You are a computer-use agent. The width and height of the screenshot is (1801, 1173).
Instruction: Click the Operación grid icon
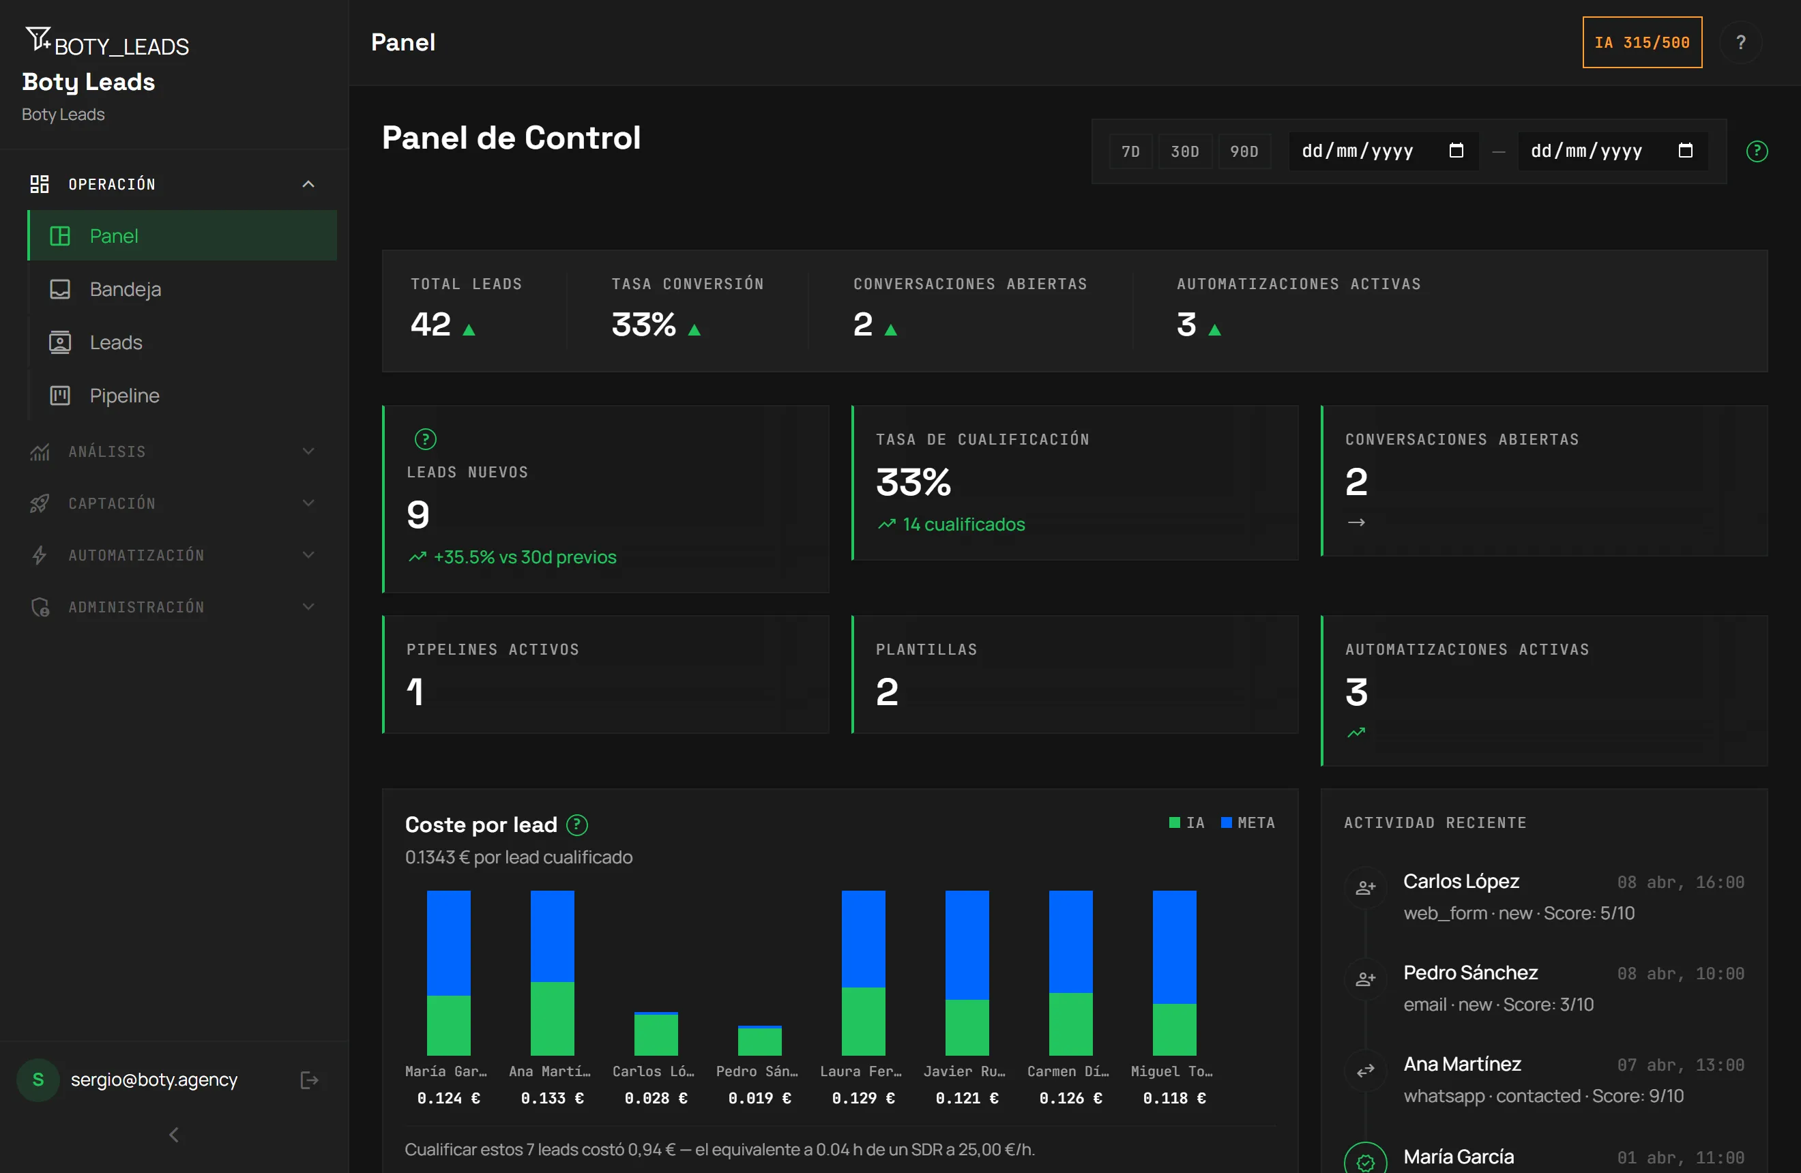pyautogui.click(x=40, y=183)
